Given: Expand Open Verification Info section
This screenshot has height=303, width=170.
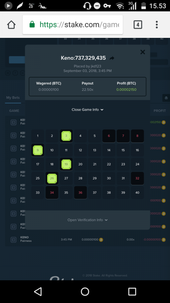Looking at the screenshot, I should point(88,220).
